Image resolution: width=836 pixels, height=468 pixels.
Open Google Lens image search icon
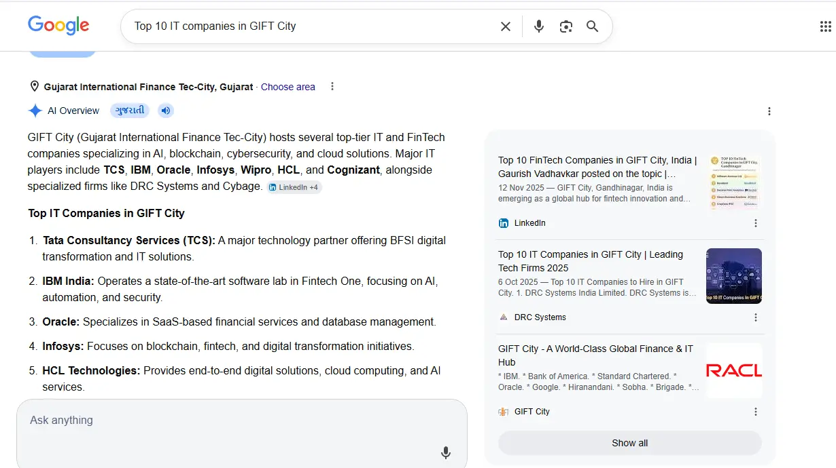click(565, 26)
